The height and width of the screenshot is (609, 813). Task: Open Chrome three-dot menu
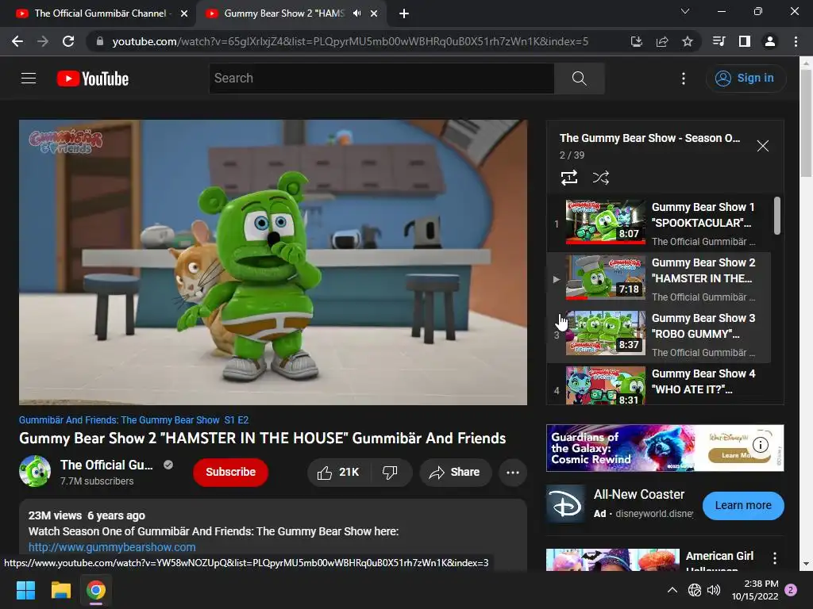pos(796,41)
